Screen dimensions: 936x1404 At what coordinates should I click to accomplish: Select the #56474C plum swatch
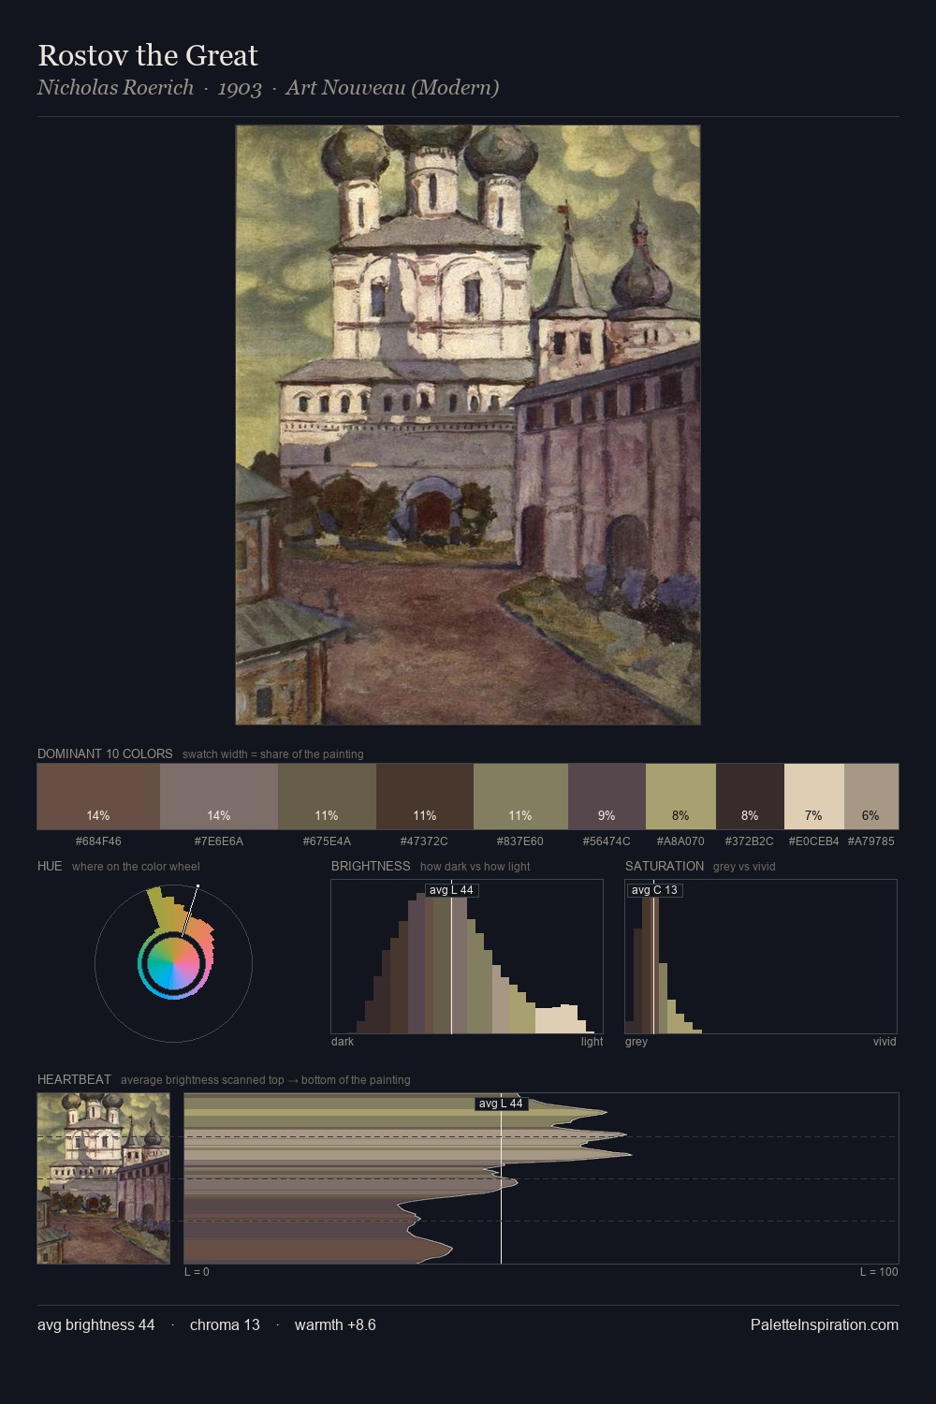click(607, 797)
